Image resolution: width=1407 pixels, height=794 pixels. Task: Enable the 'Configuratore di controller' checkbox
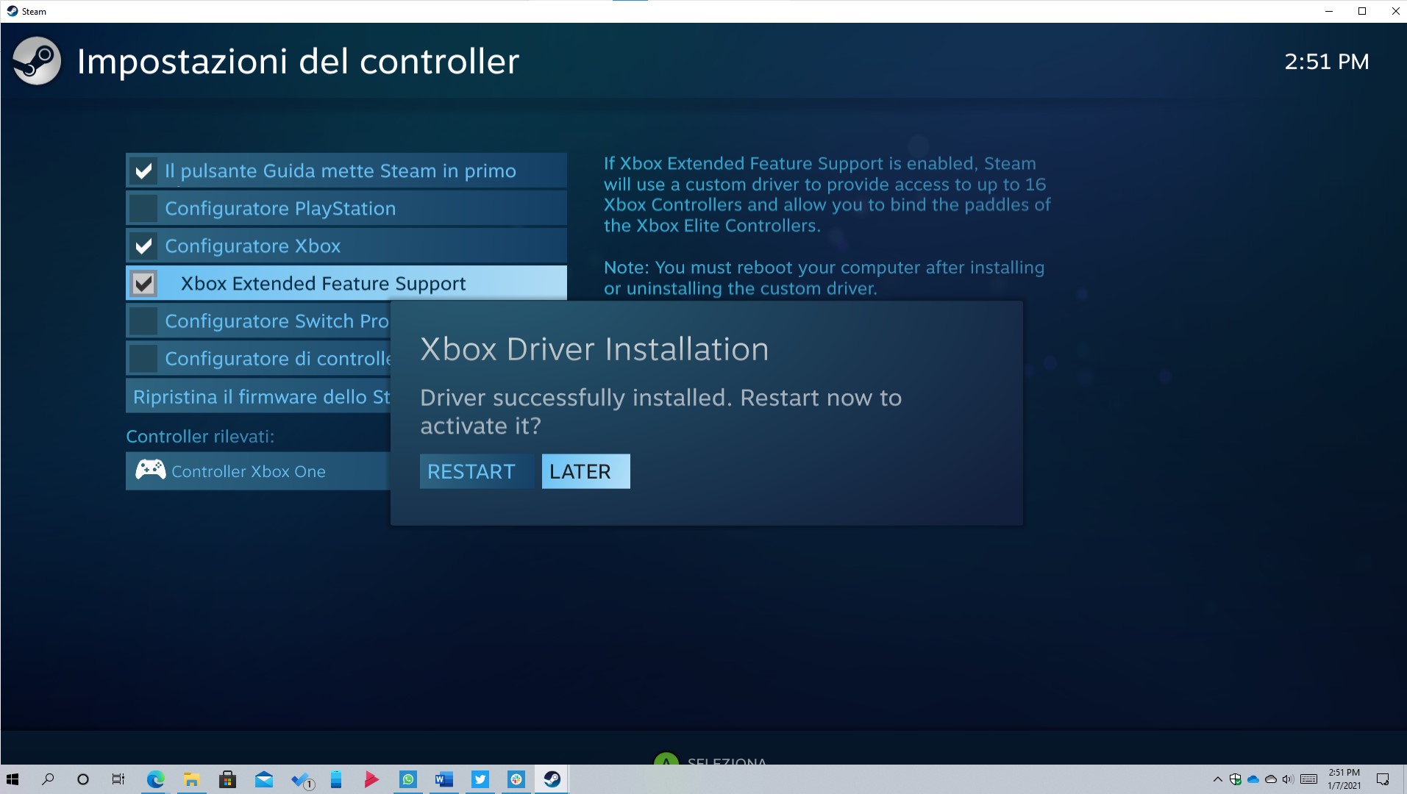(143, 359)
